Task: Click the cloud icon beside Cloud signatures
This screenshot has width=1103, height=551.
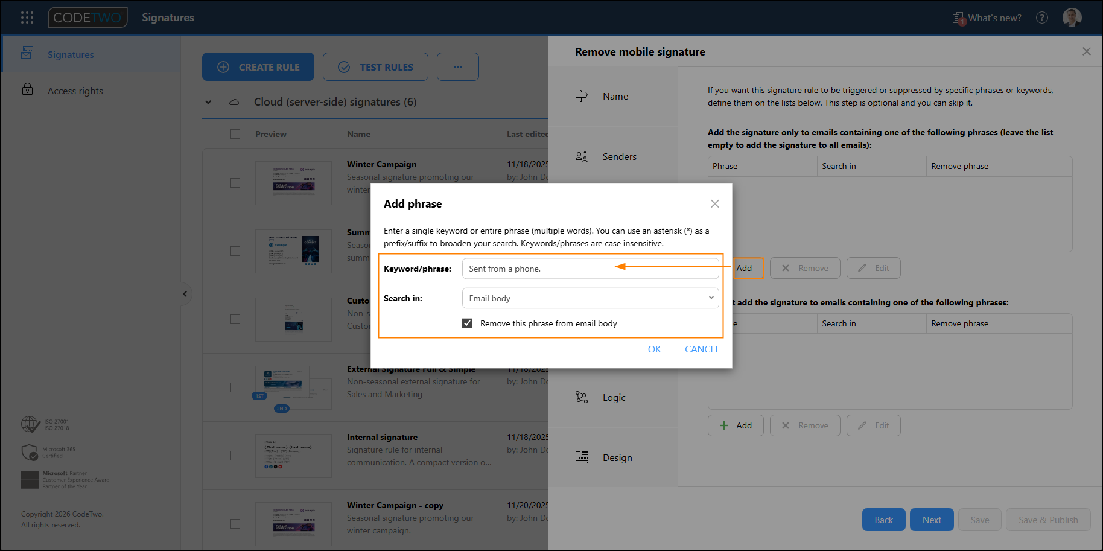Action: (x=234, y=102)
